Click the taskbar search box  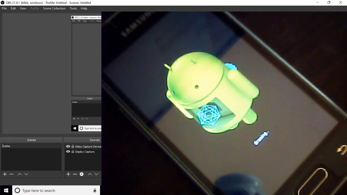(x=56, y=190)
